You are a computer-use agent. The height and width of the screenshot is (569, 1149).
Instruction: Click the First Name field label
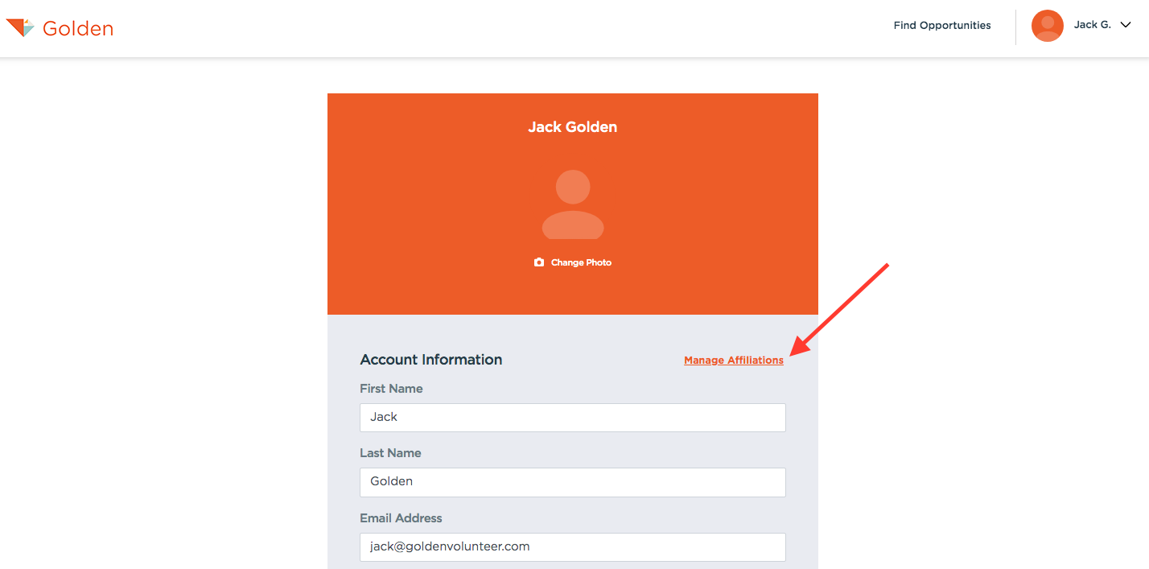click(x=391, y=389)
